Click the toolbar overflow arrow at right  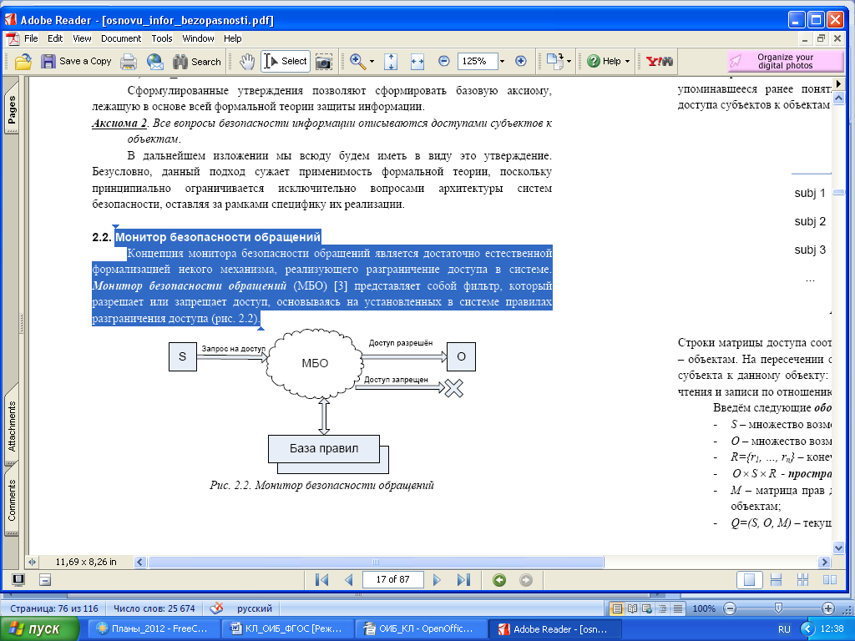[838, 83]
